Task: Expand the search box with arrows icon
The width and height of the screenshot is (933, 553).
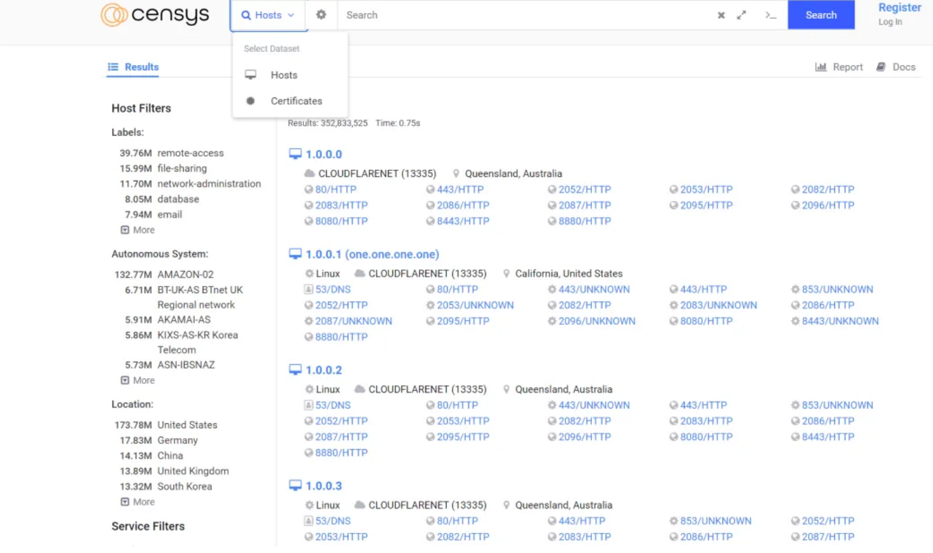Action: [741, 15]
